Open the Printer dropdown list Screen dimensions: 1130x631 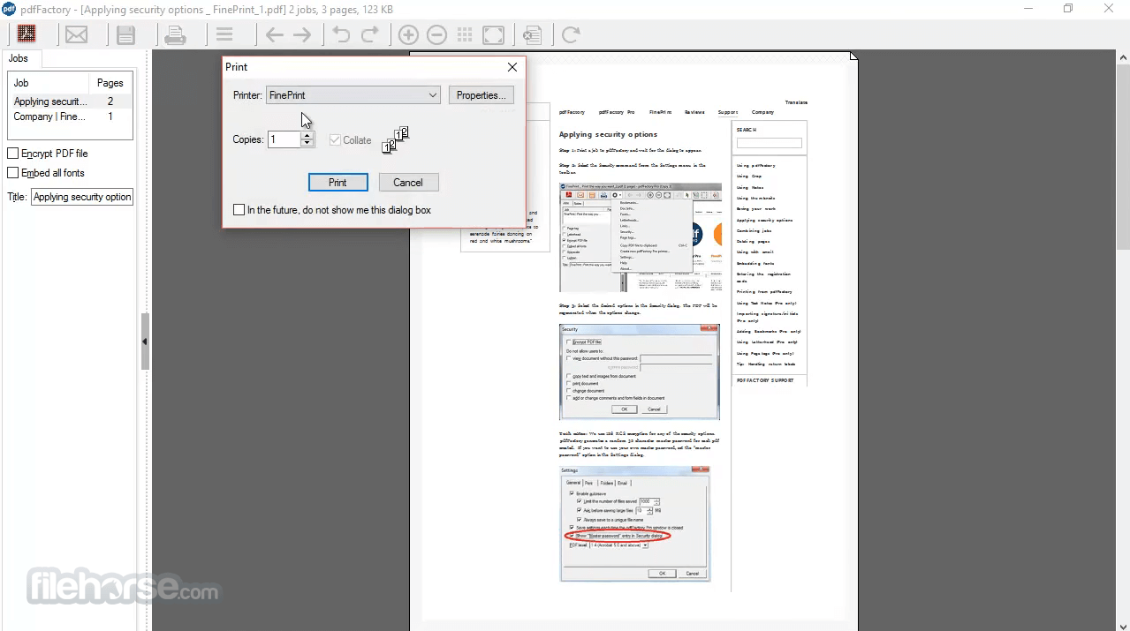click(x=353, y=95)
